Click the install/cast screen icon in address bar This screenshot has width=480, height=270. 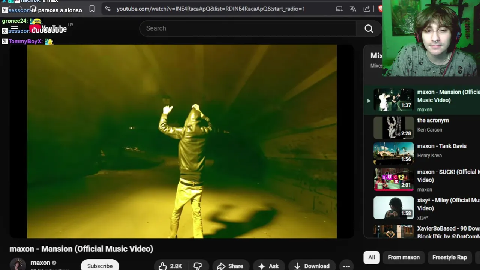tap(339, 9)
